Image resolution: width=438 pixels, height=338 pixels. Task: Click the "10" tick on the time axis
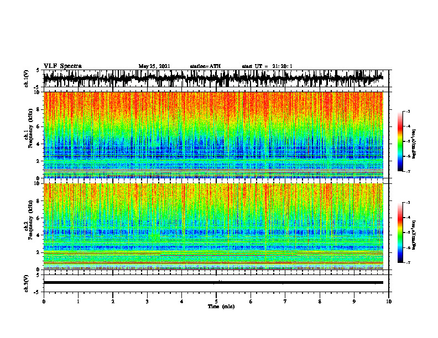(389, 302)
